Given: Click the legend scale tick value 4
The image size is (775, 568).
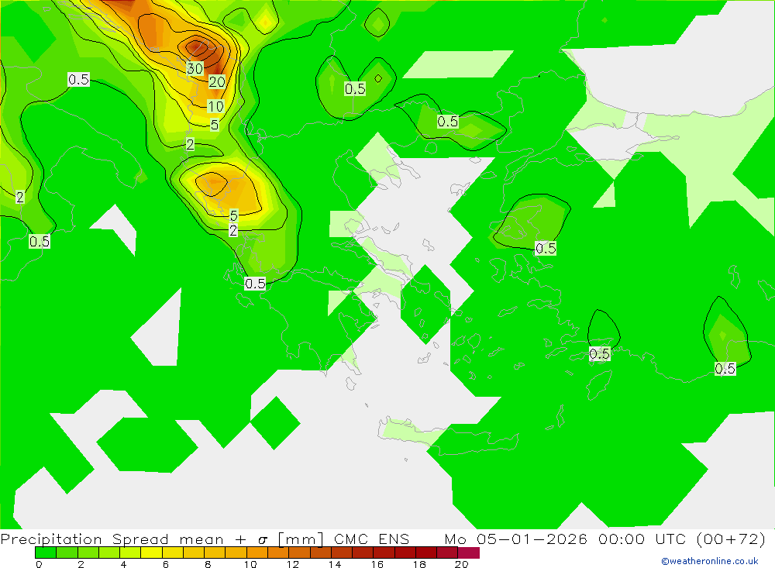Looking at the screenshot, I should pyautogui.click(x=123, y=564).
